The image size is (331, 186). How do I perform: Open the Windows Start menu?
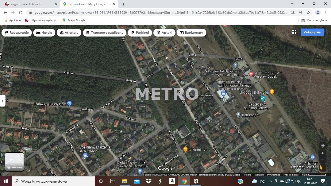6,181
